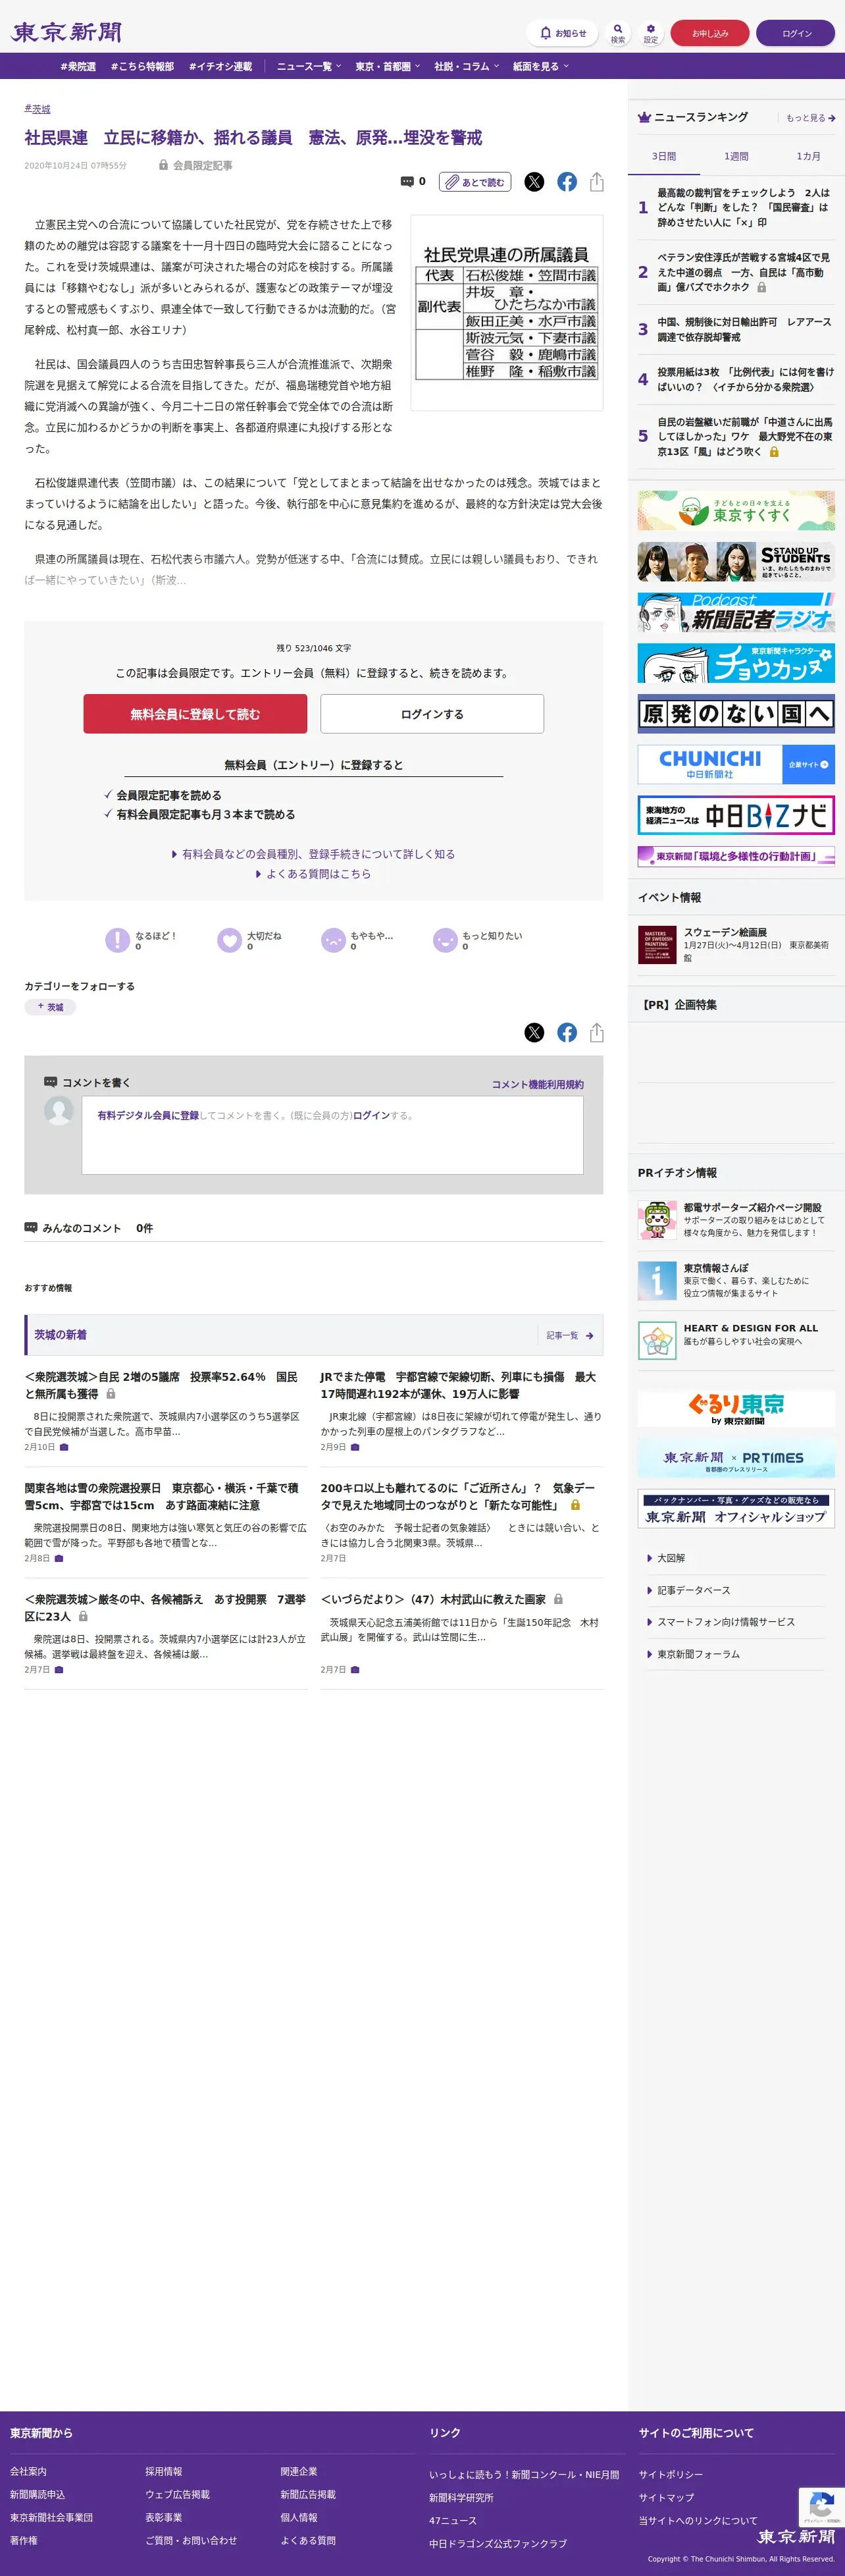Open the JRでまた停電 宇都宮線 article

coord(458,1385)
